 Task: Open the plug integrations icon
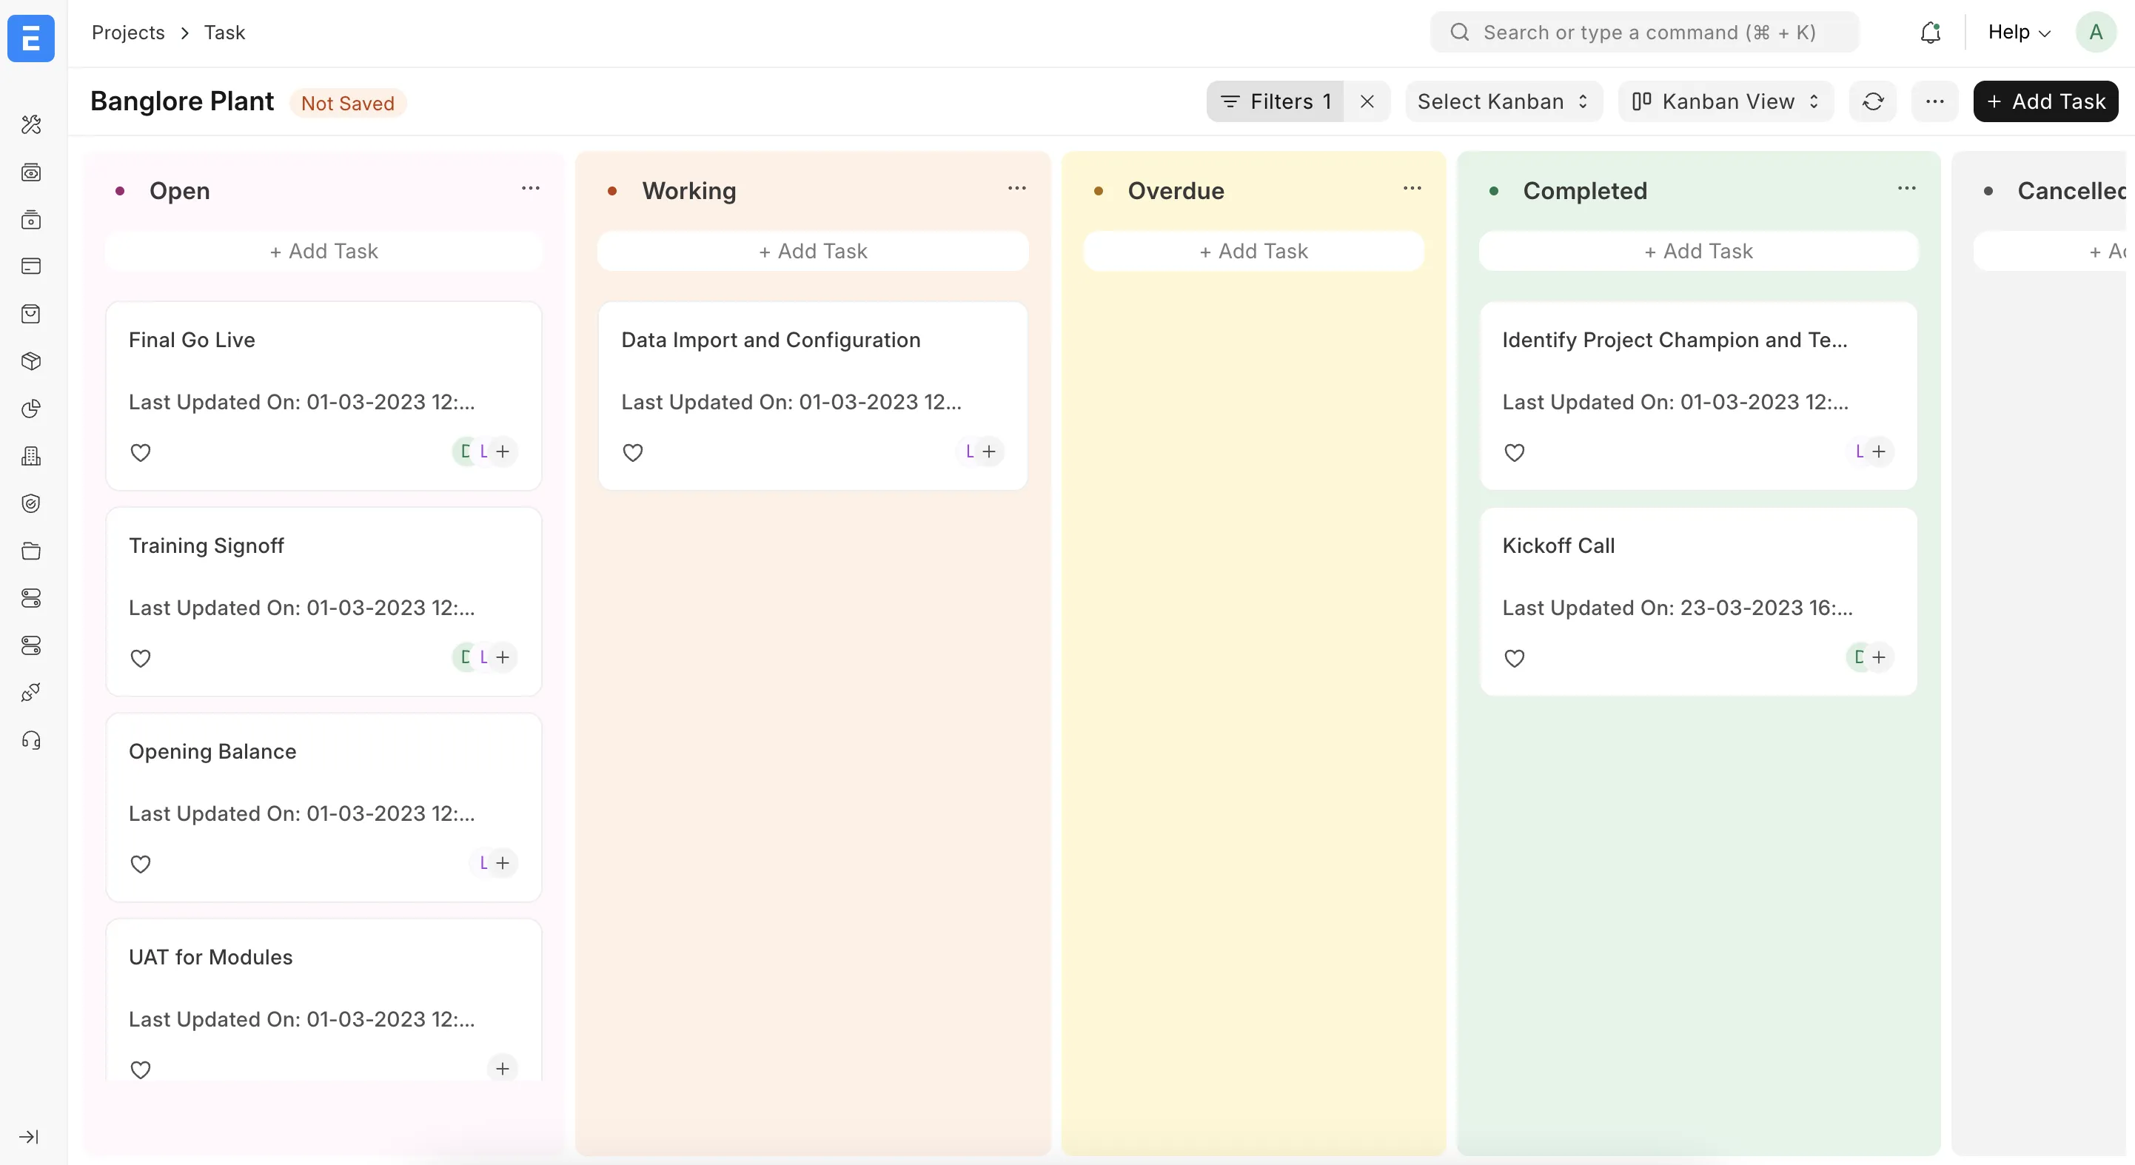click(x=32, y=693)
